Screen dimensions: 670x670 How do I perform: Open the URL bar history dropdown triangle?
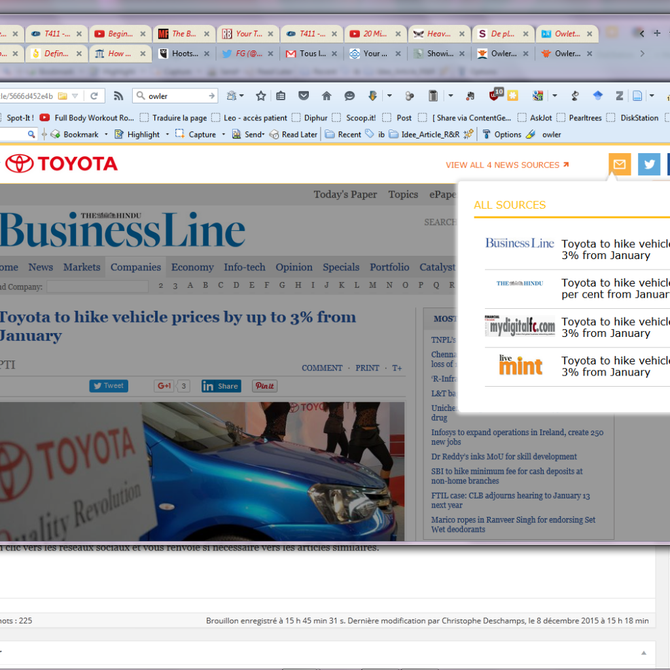[75, 96]
